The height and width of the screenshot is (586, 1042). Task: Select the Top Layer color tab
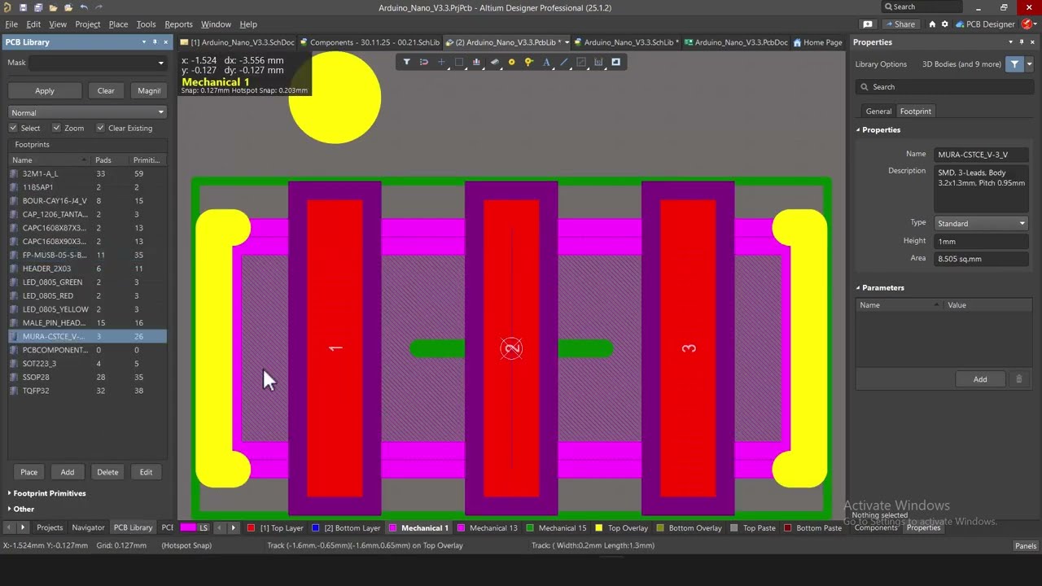(275, 527)
